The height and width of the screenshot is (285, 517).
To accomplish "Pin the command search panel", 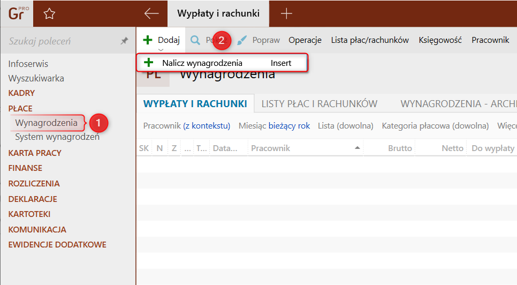I will [x=124, y=41].
